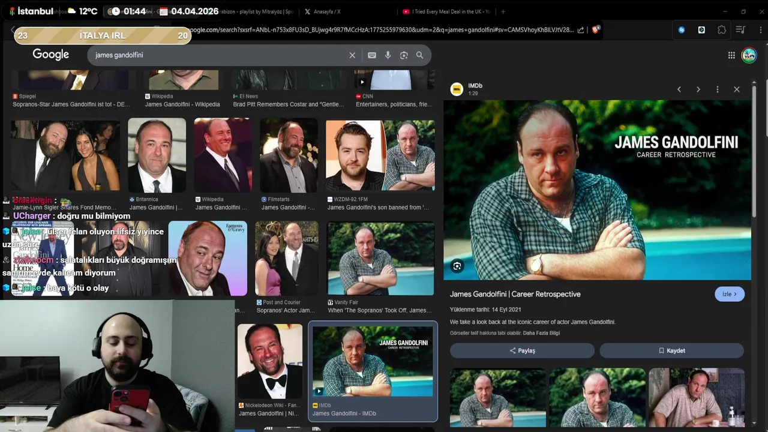The height and width of the screenshot is (432, 768).
Task: Open the on-screen keyboard input tool
Action: coord(372,55)
